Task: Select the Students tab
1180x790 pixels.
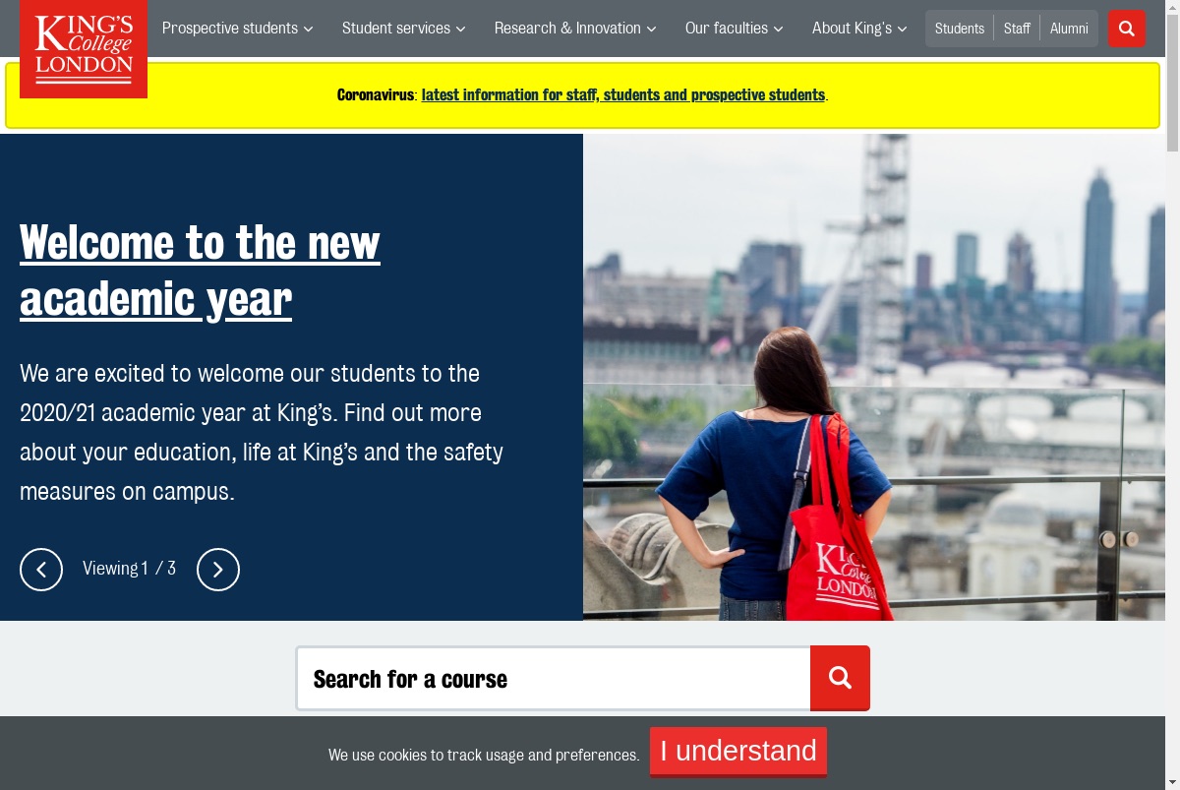Action: [x=960, y=29]
